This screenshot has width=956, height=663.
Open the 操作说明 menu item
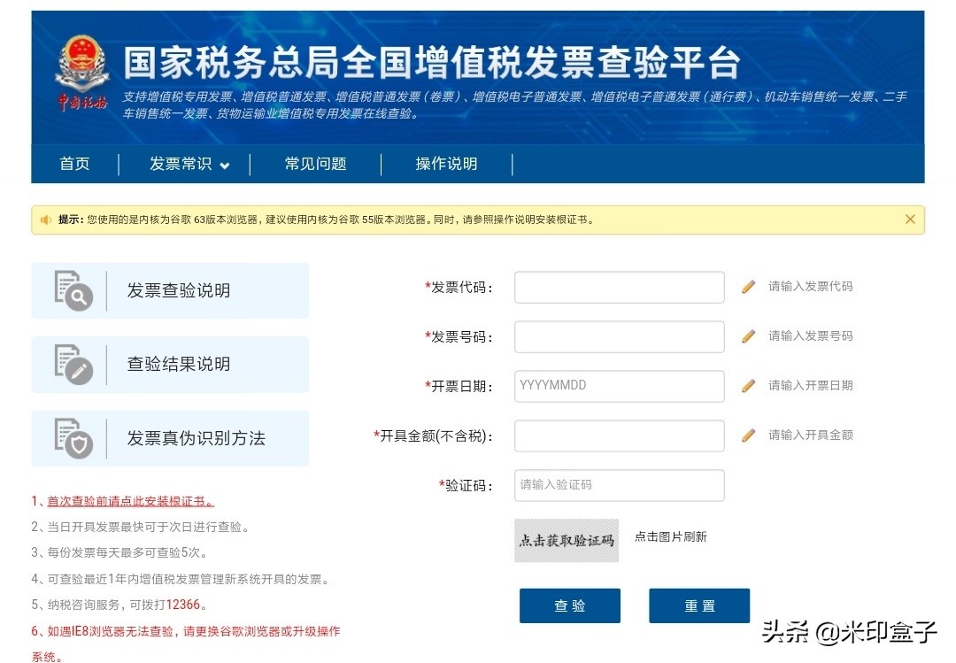click(x=445, y=164)
